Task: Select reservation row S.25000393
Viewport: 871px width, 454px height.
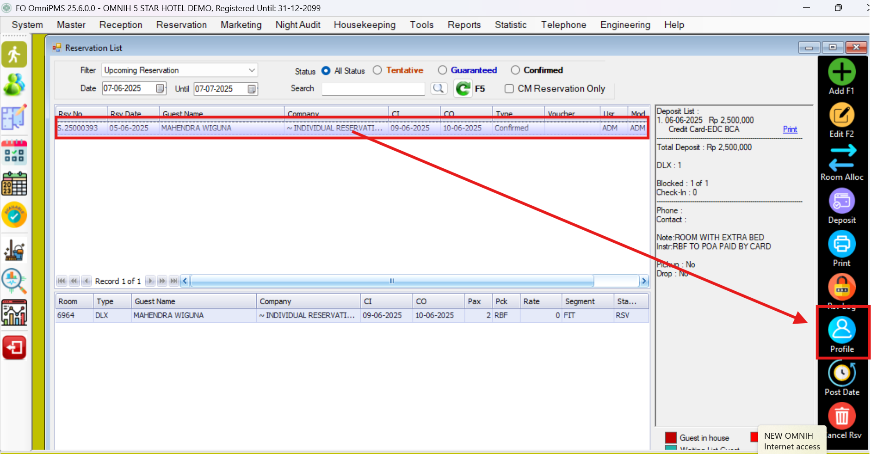Action: coord(352,128)
